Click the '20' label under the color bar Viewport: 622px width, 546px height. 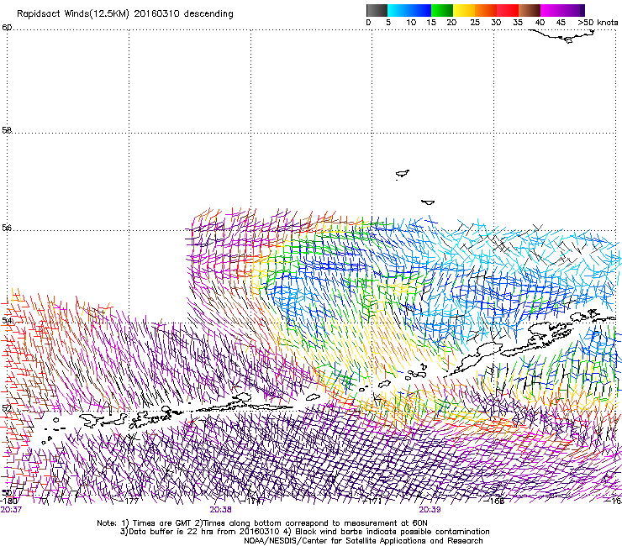pyautogui.click(x=451, y=23)
